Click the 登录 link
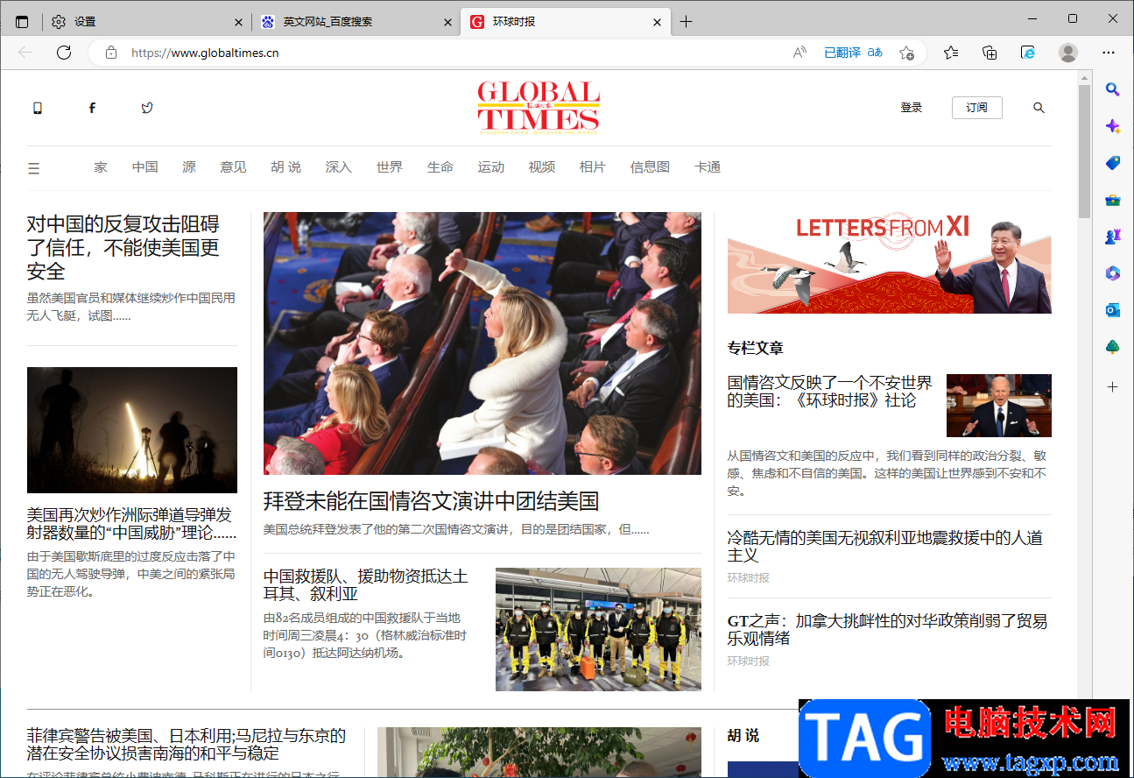 point(912,108)
